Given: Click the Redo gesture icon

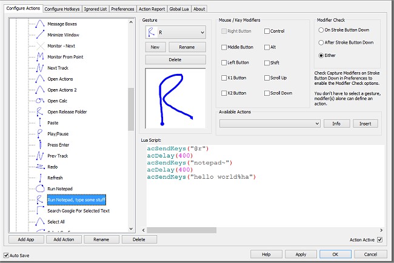Looking at the screenshot, I should click(39, 167).
